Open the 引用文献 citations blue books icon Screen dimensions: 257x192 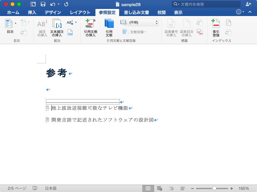tap(109, 28)
